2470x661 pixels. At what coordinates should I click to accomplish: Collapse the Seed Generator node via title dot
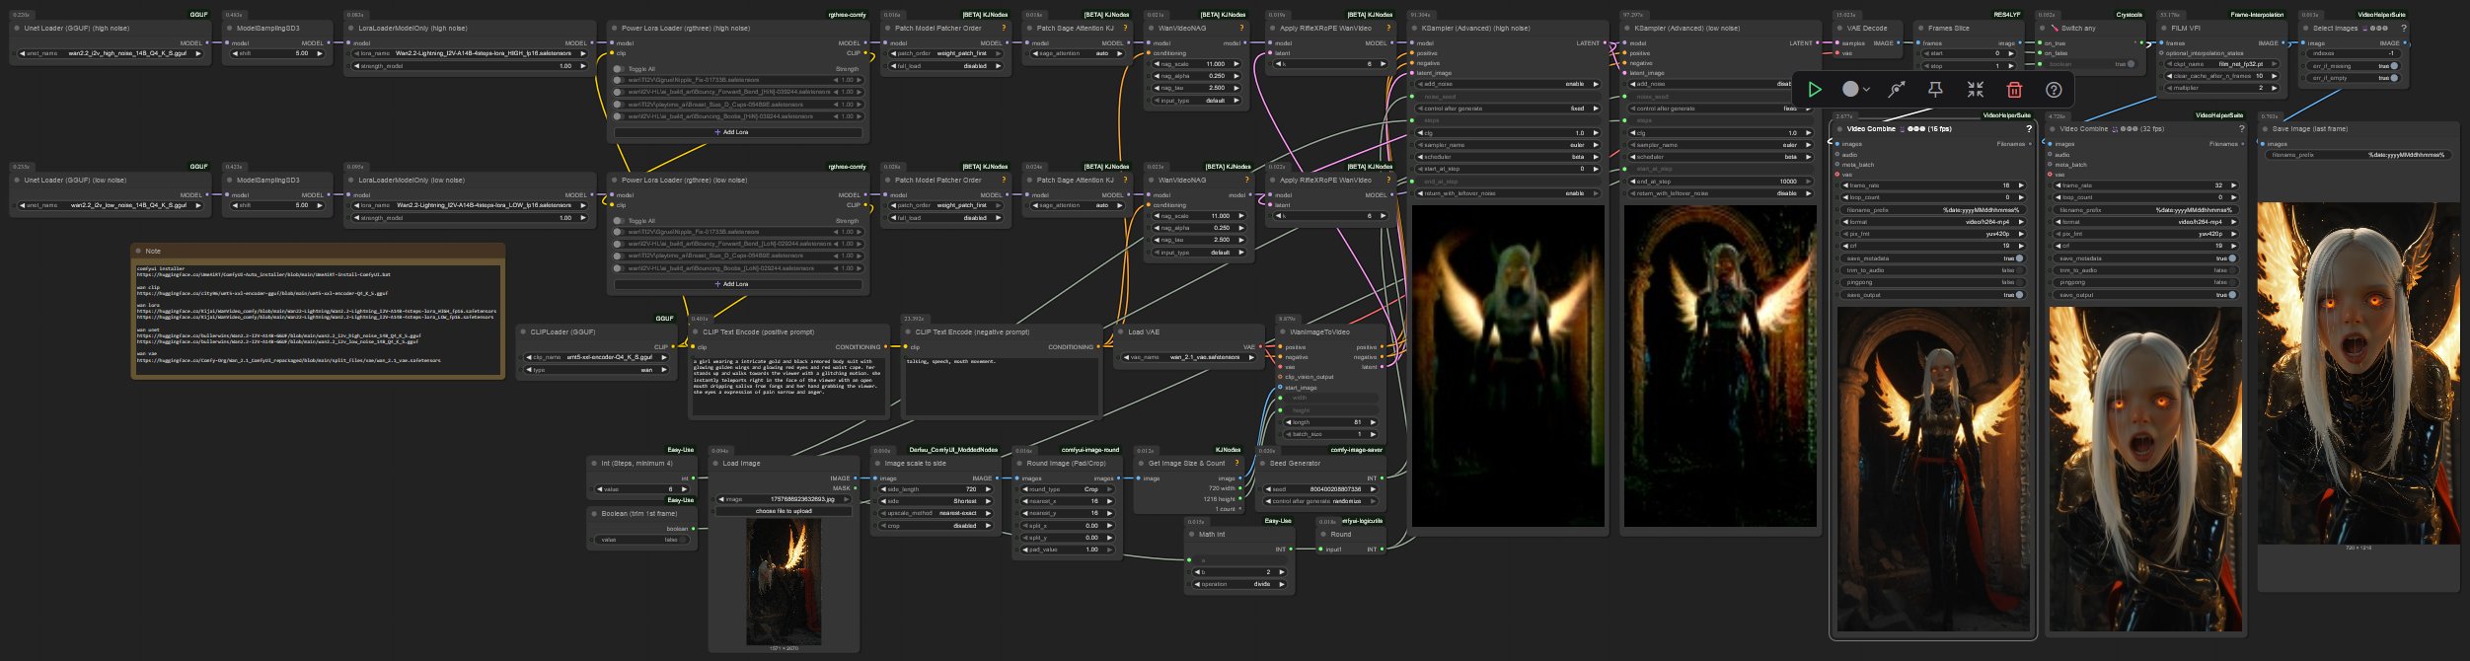coord(1263,463)
